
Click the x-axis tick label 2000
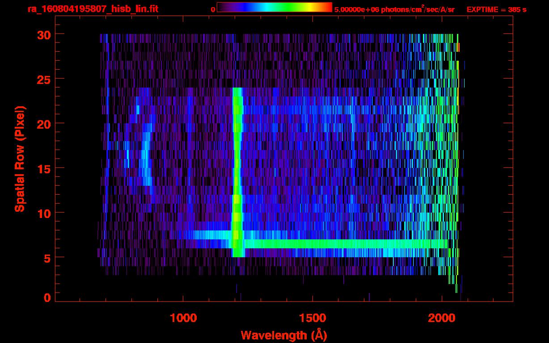[442, 318]
